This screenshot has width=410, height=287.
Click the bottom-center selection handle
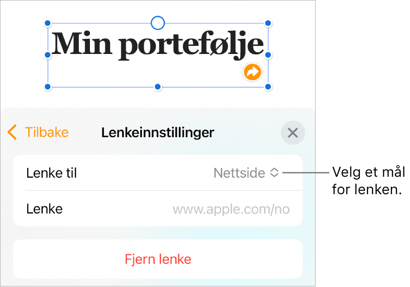(158, 87)
